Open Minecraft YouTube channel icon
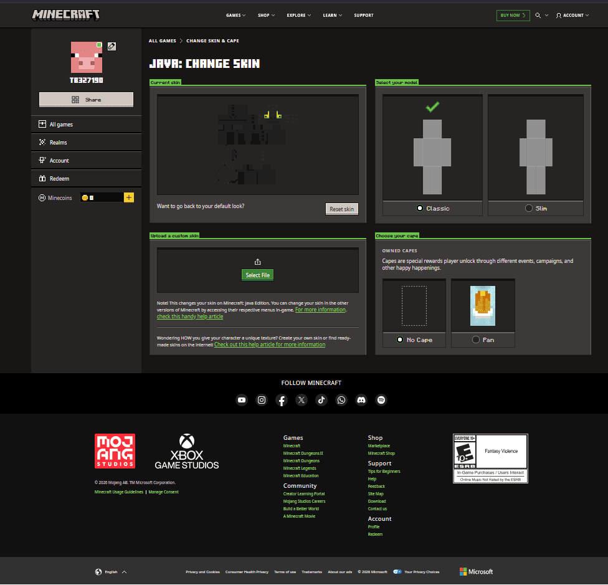The height and width of the screenshot is (585, 608). pyautogui.click(x=242, y=400)
